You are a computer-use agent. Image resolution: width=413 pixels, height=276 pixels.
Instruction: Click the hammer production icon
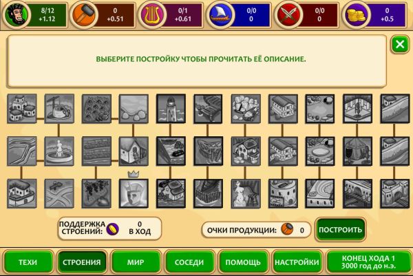tap(84, 14)
